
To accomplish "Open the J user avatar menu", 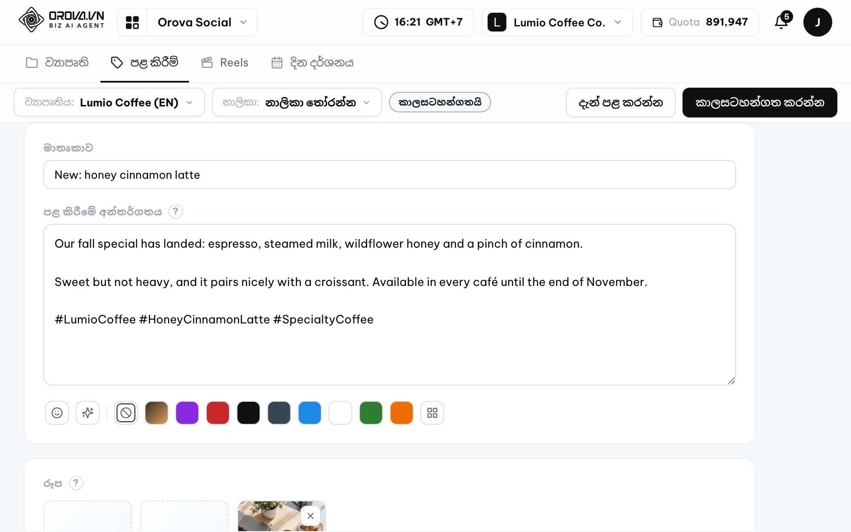I will click(817, 22).
